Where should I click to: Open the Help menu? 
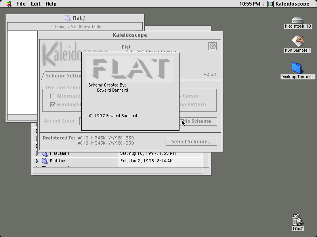coord(51,4)
